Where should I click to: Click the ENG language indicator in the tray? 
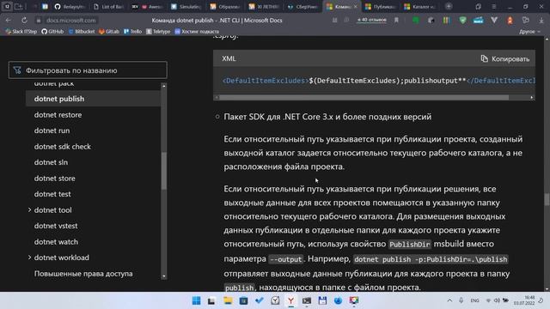click(474, 300)
